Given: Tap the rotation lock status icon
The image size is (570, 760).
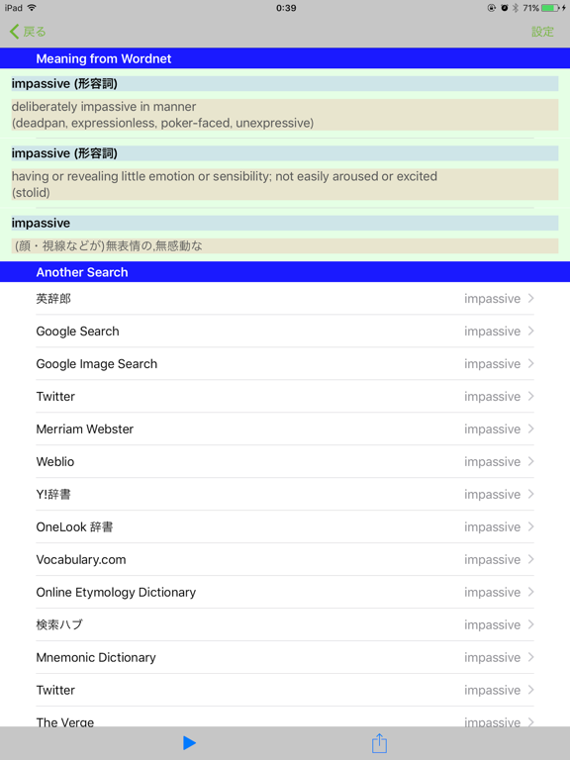Looking at the screenshot, I should click(x=492, y=8).
